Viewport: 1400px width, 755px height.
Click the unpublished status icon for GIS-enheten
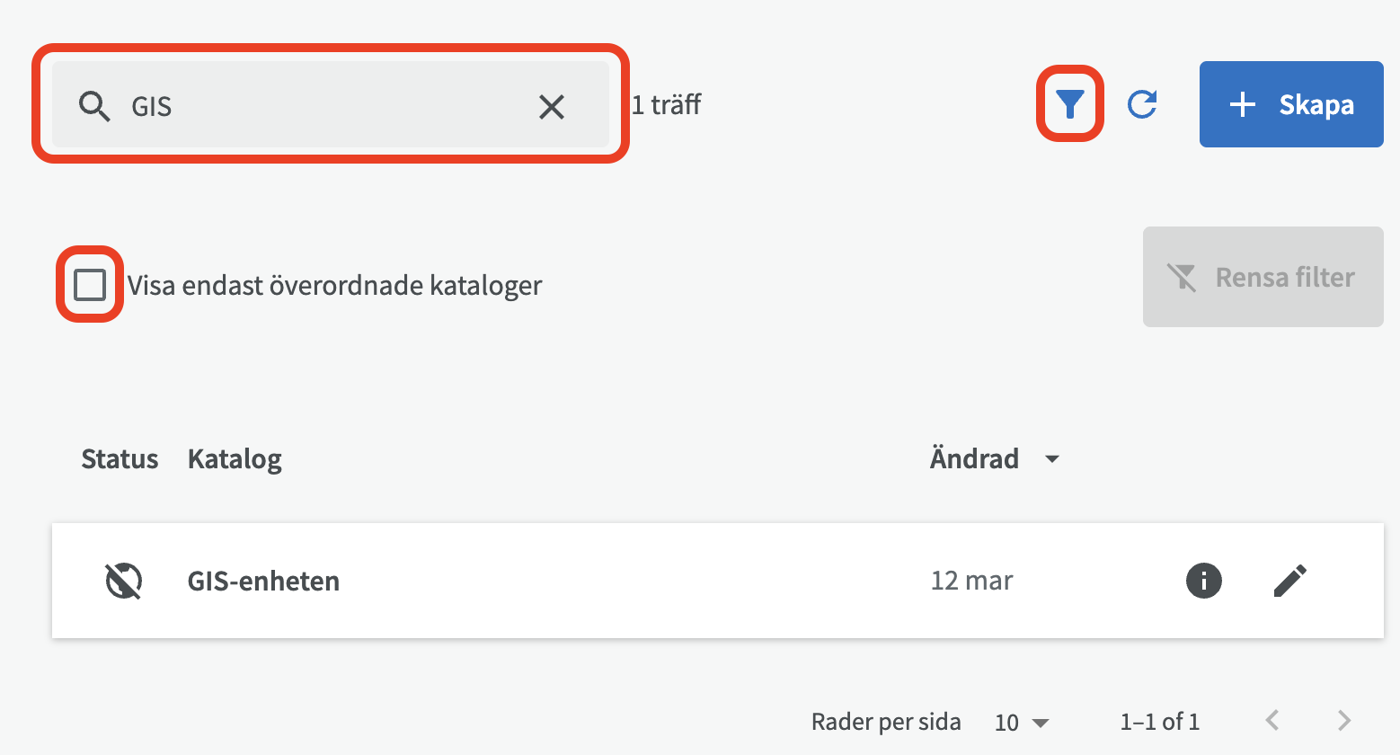[x=124, y=581]
